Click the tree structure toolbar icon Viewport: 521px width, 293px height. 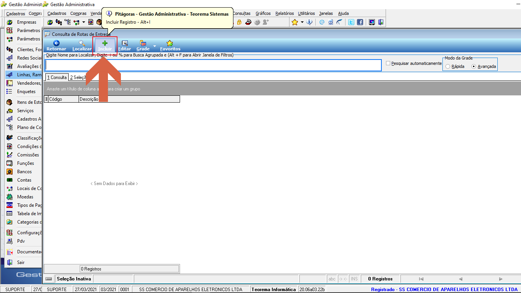click(68, 22)
